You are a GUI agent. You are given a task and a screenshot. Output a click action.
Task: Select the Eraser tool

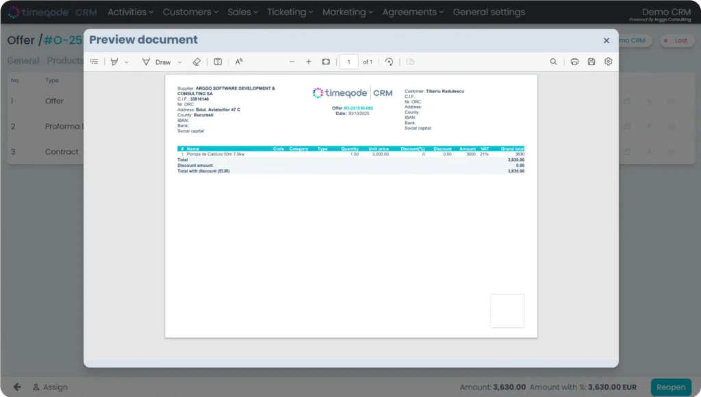point(196,62)
